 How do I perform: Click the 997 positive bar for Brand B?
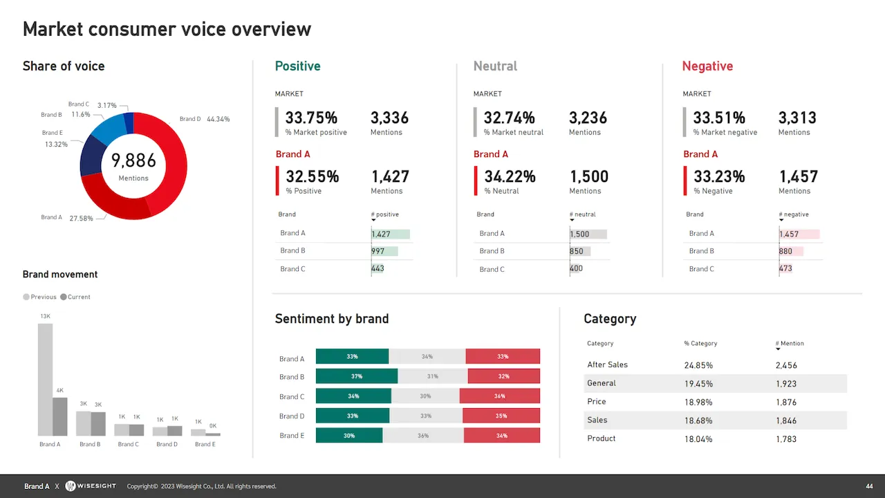tap(384, 251)
